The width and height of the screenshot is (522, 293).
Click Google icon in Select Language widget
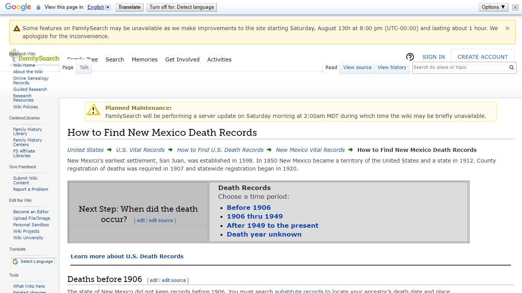pyautogui.click(x=15, y=262)
